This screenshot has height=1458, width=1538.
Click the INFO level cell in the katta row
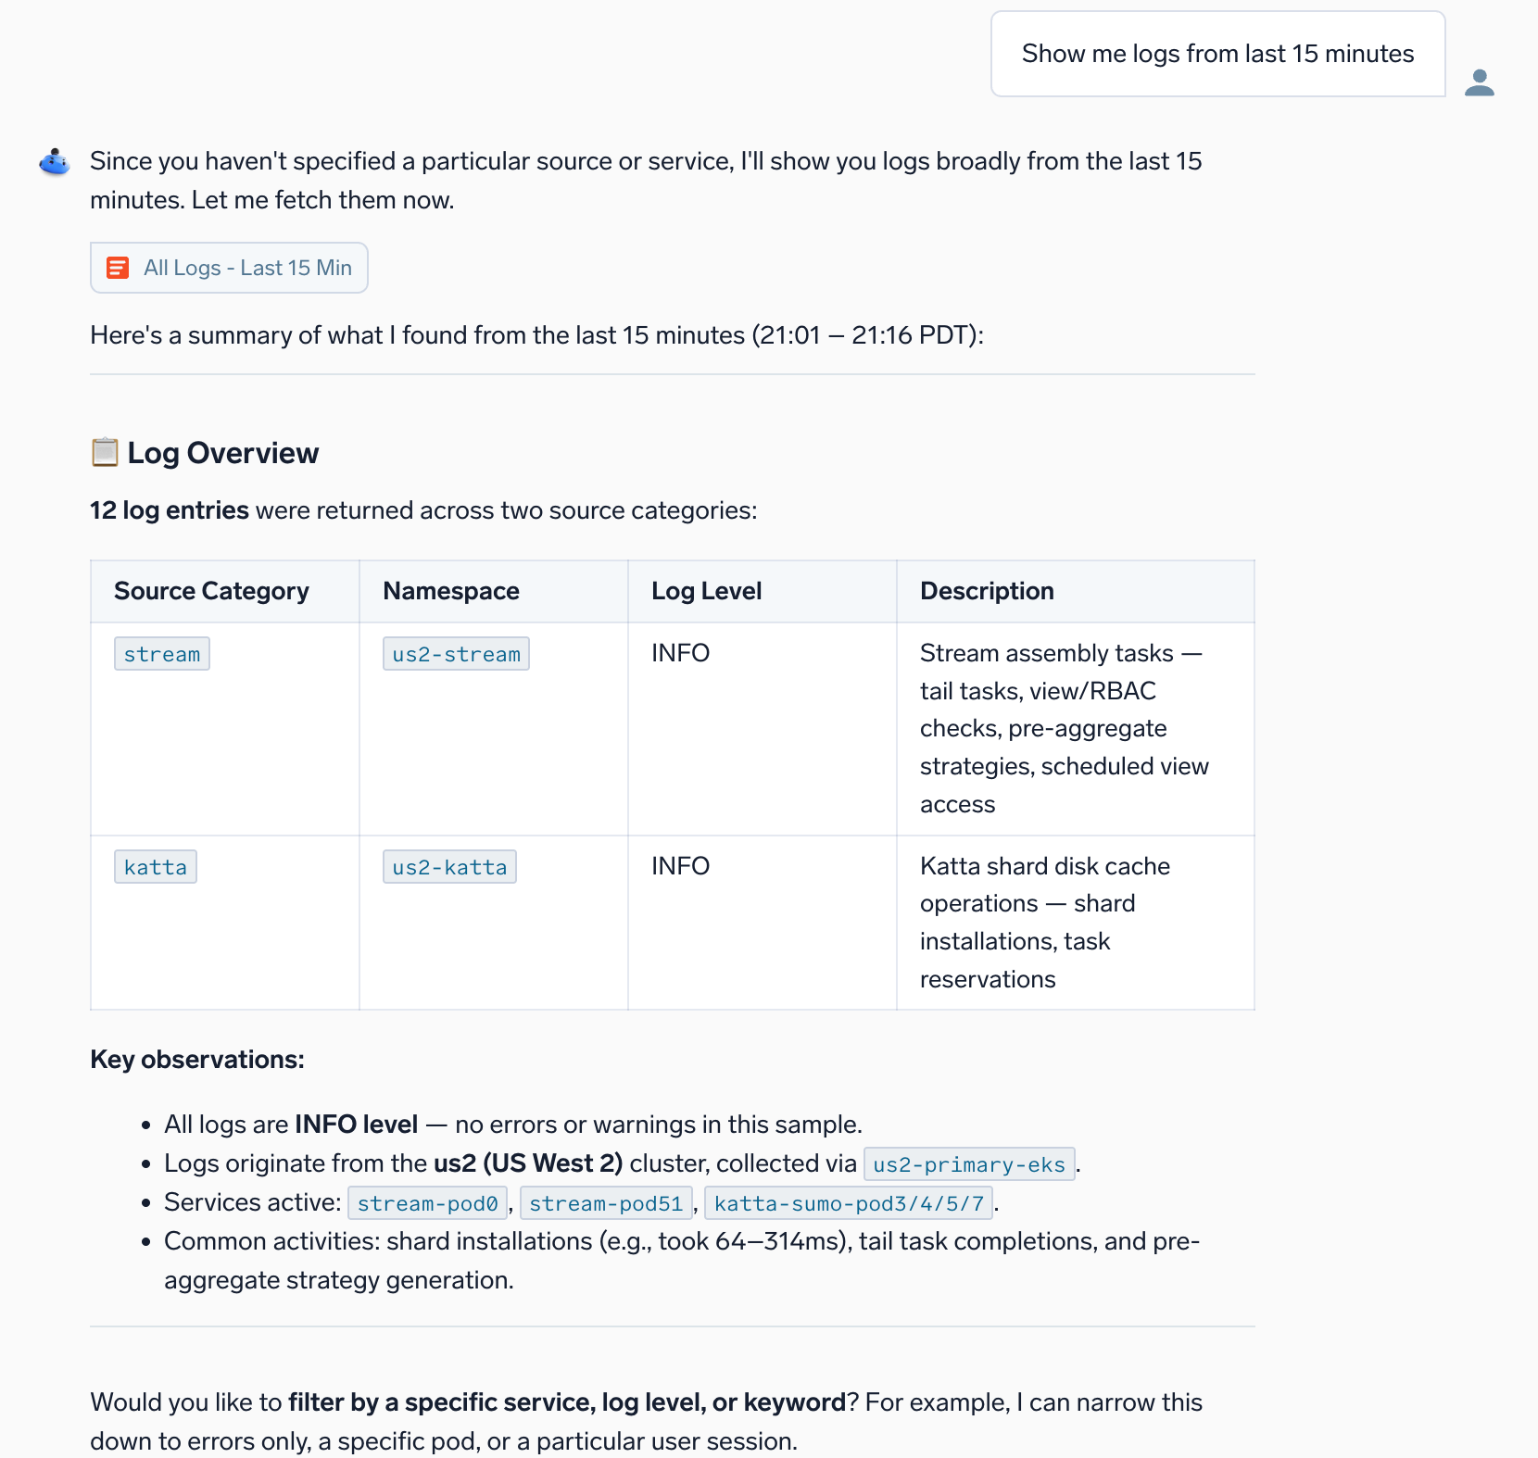681,866
